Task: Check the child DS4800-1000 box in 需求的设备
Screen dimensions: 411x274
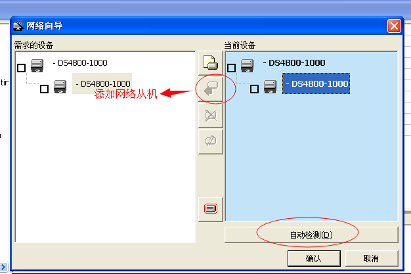Action: coord(44,89)
